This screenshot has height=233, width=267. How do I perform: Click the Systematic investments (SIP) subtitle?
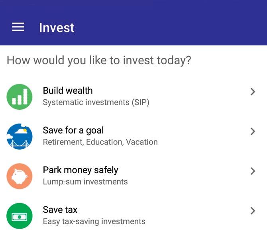point(96,103)
